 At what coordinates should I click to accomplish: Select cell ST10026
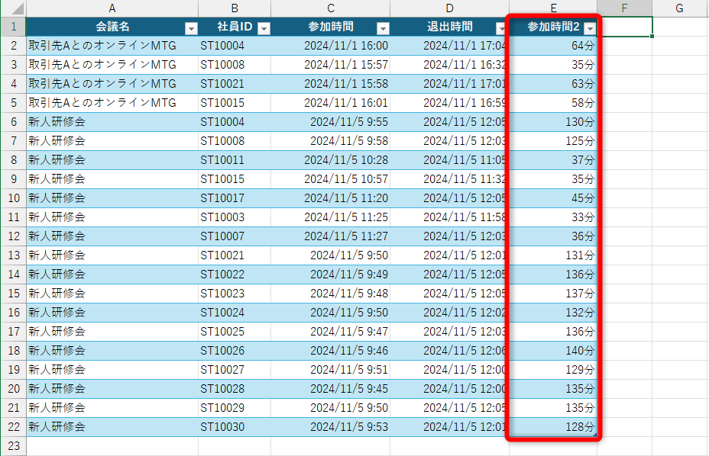point(235,350)
